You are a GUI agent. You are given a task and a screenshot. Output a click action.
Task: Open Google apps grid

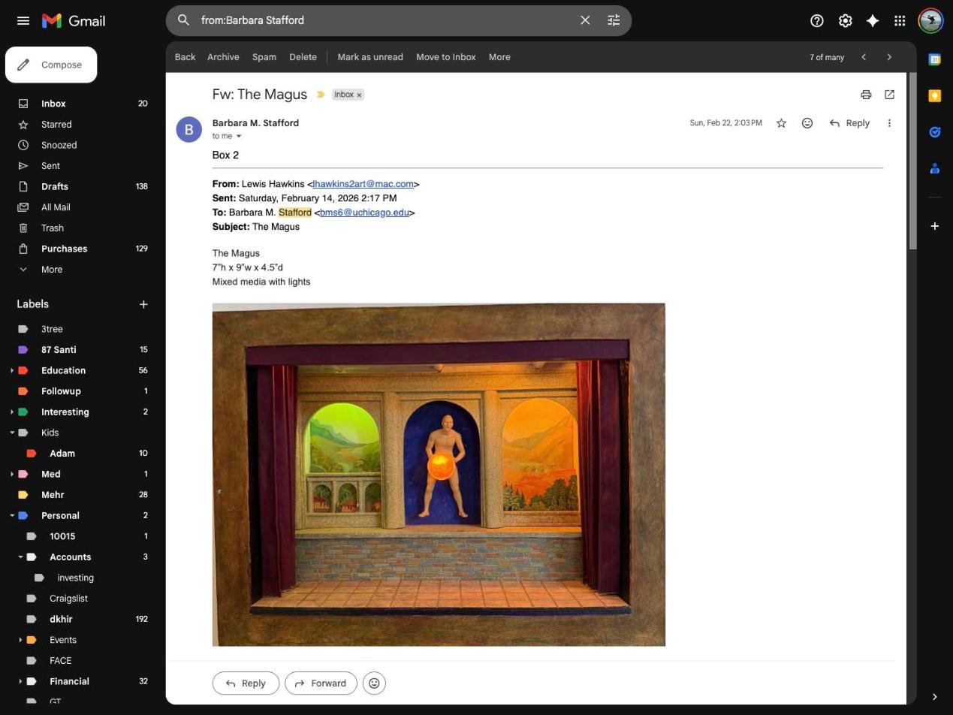(900, 20)
